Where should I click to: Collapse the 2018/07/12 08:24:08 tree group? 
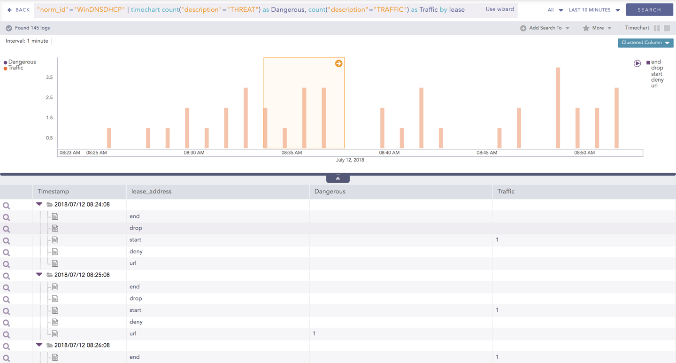(x=39, y=204)
